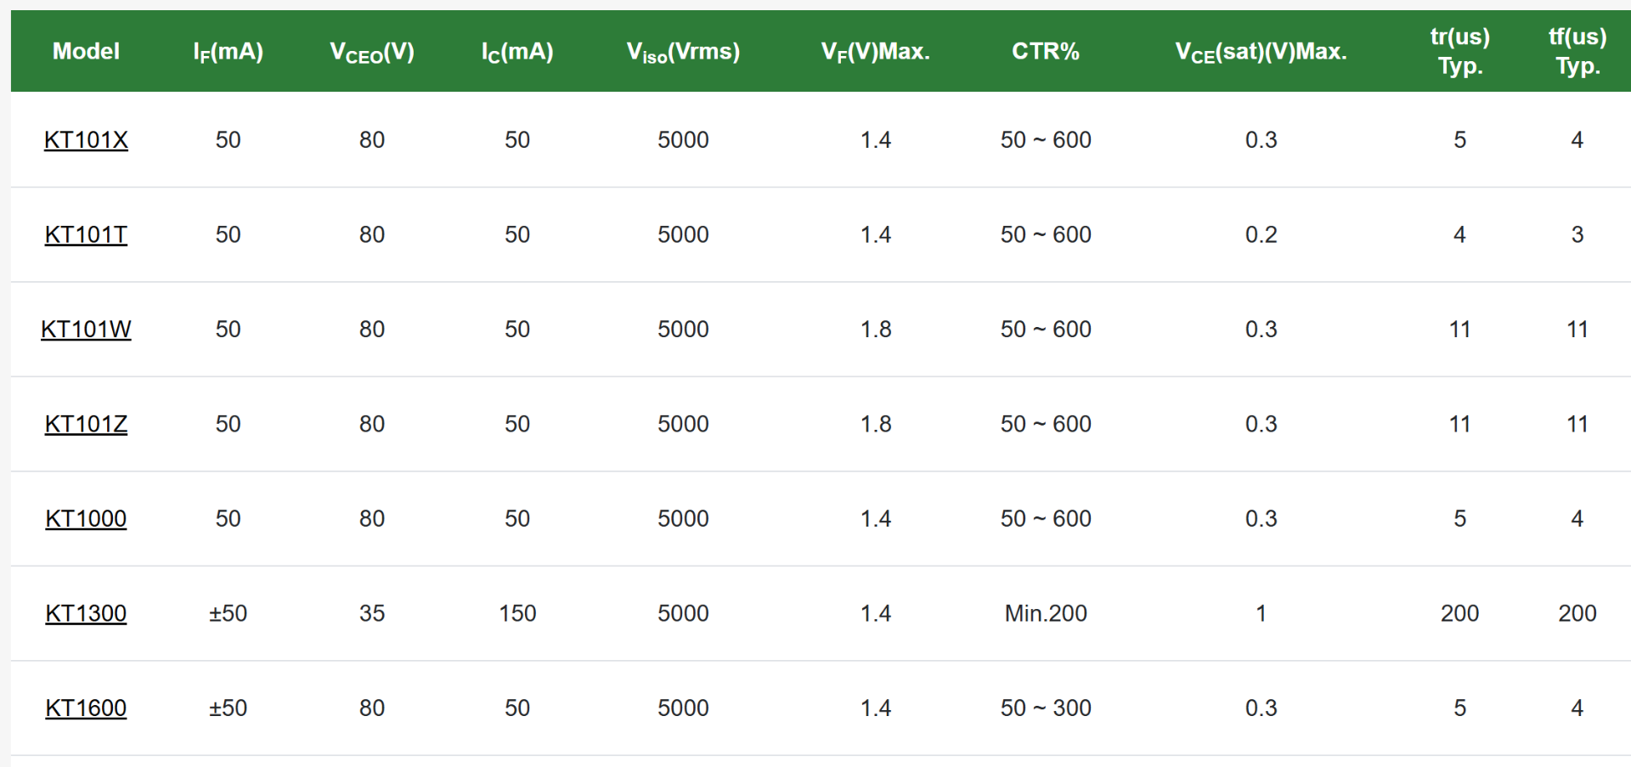
Task: Click the tf(us) Typ. column header
Action: [x=1577, y=51]
